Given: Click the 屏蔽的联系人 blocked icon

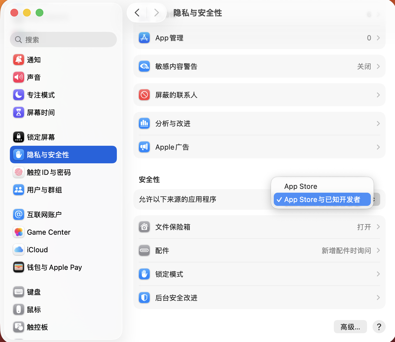Looking at the screenshot, I should pyautogui.click(x=144, y=95).
